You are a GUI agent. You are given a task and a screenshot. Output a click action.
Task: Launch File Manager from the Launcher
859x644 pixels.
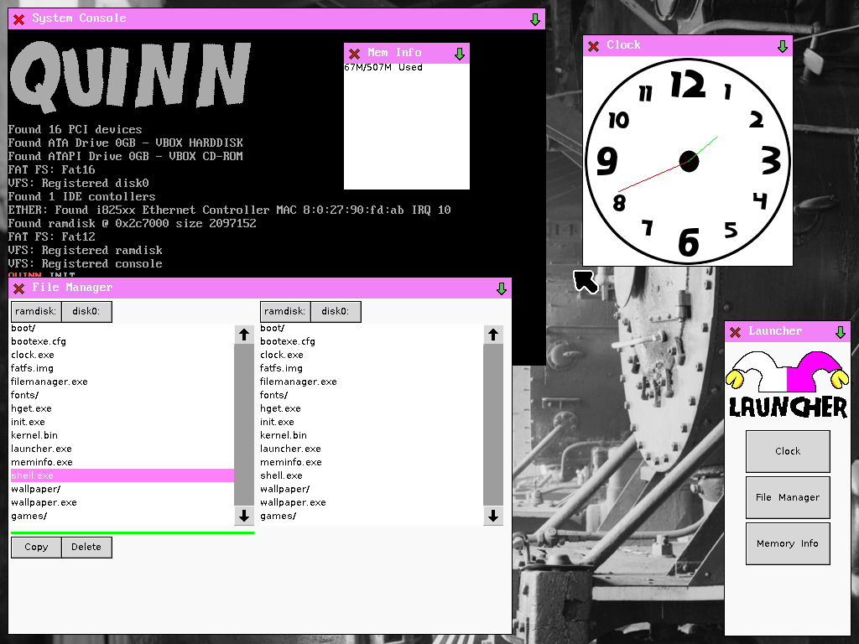[788, 497]
